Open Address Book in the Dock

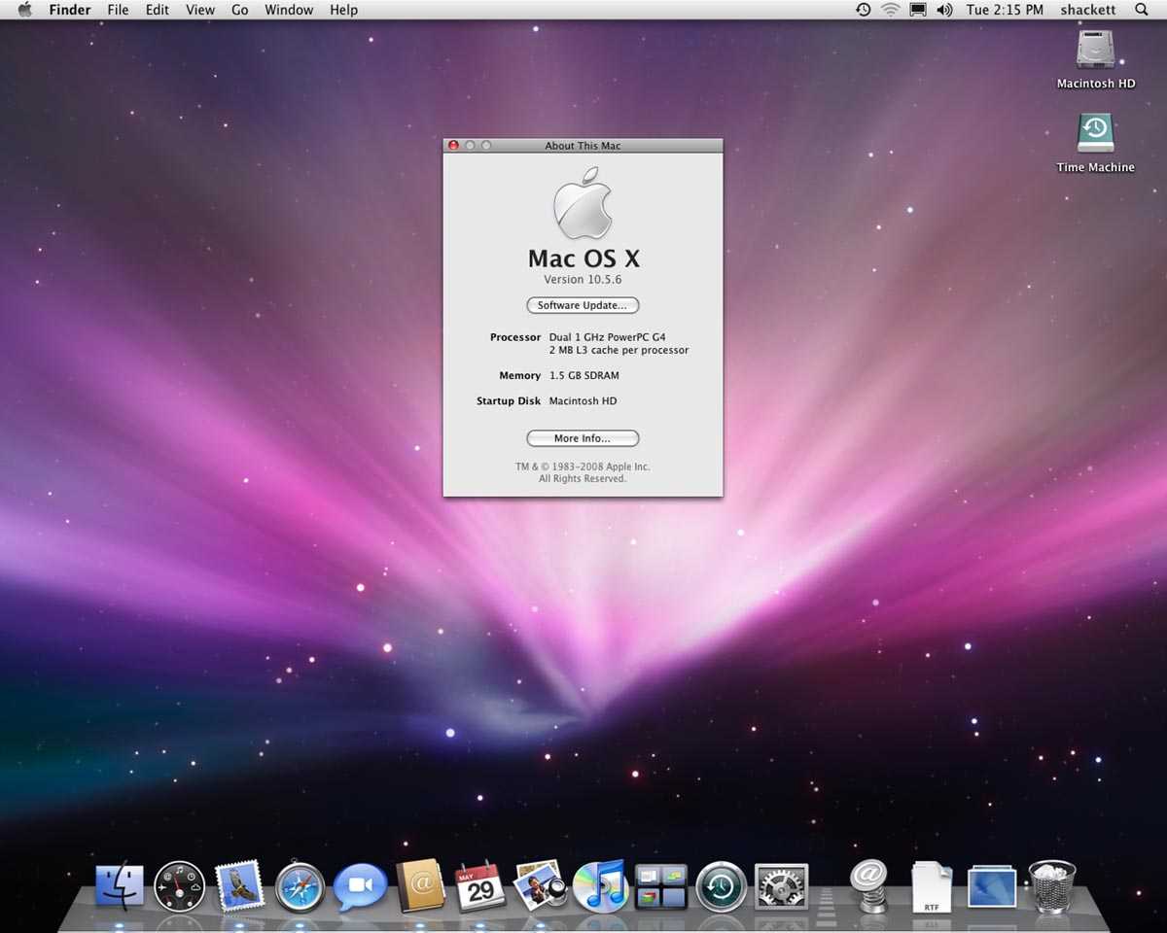point(420,886)
